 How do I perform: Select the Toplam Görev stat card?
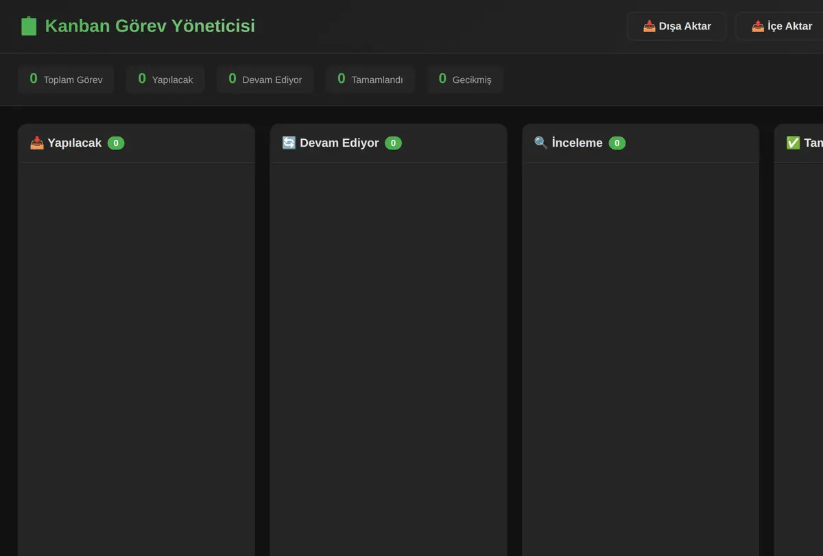click(x=66, y=80)
